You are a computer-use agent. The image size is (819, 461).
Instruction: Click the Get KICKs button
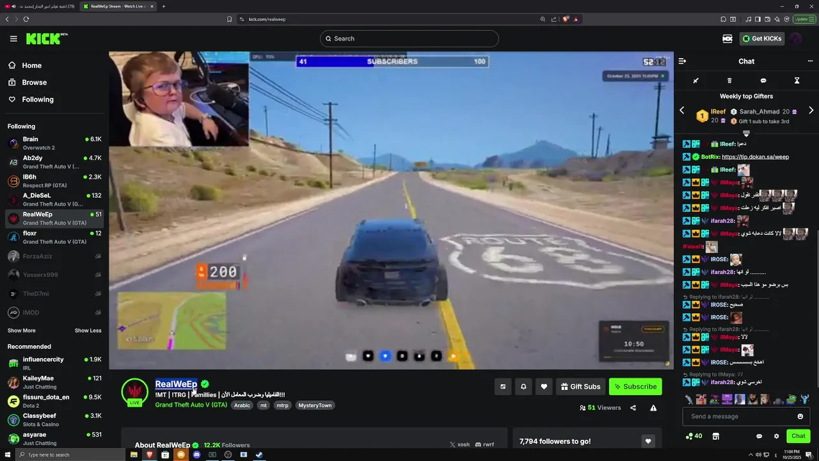761,38
